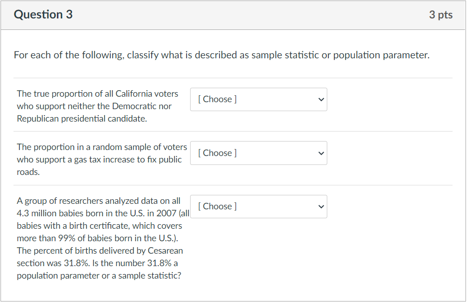The width and height of the screenshot is (468, 302).
Task: Click the 'babies with a birth certificate' line
Action: pos(99,226)
